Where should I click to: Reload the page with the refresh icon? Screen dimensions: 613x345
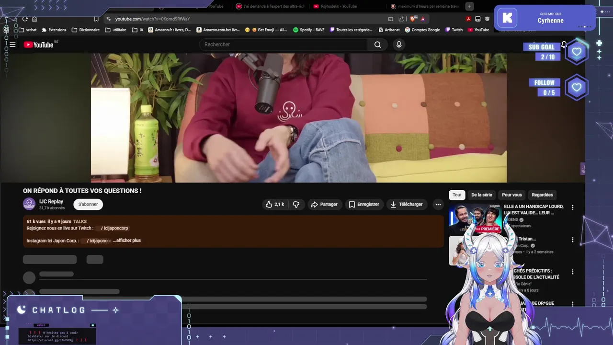[25, 19]
